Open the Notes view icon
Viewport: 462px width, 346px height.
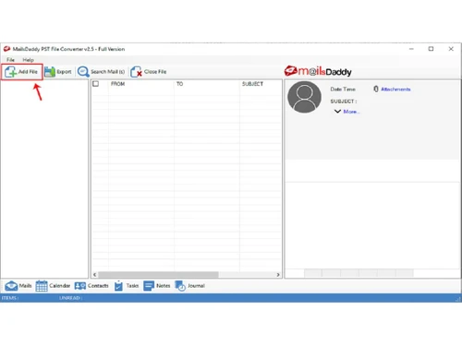click(149, 286)
